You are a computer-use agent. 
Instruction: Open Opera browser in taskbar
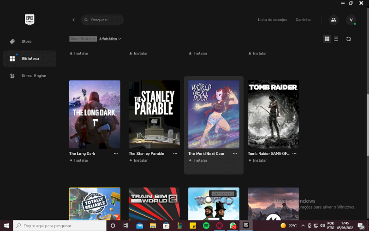220,225
